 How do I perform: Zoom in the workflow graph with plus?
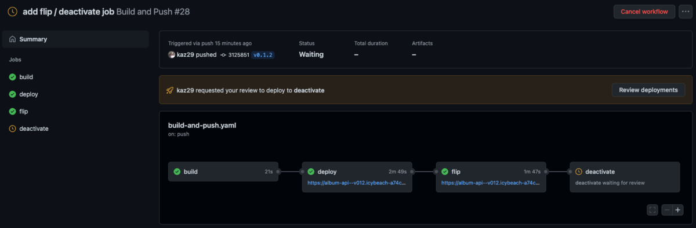pos(677,210)
